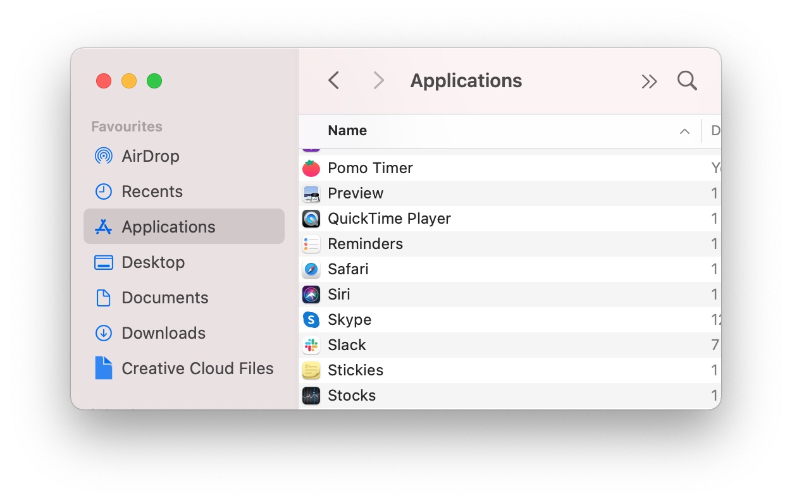The width and height of the screenshot is (792, 503).
Task: Open Applications label in sidebar
Action: coord(168,227)
